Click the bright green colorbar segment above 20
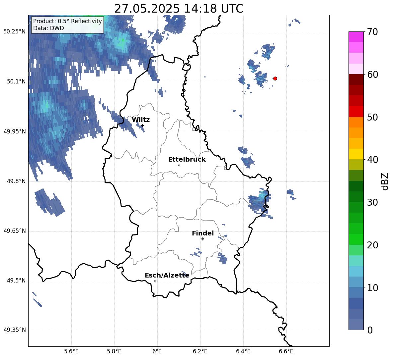 tap(356, 239)
